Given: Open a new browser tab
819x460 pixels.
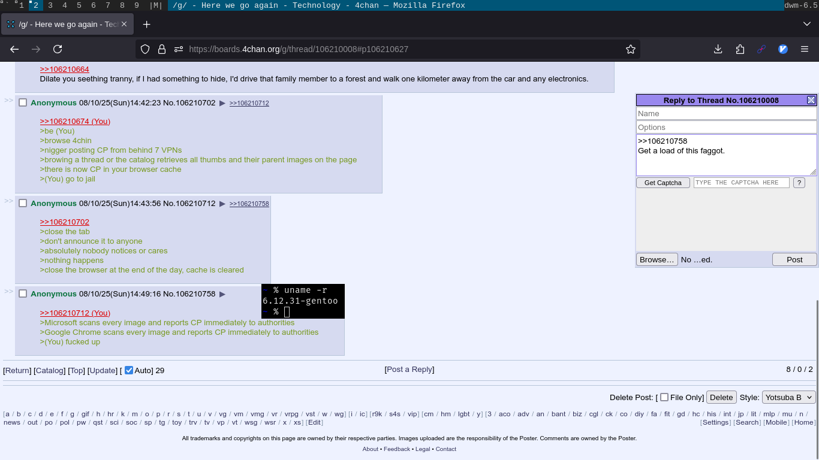Looking at the screenshot, I should [146, 24].
